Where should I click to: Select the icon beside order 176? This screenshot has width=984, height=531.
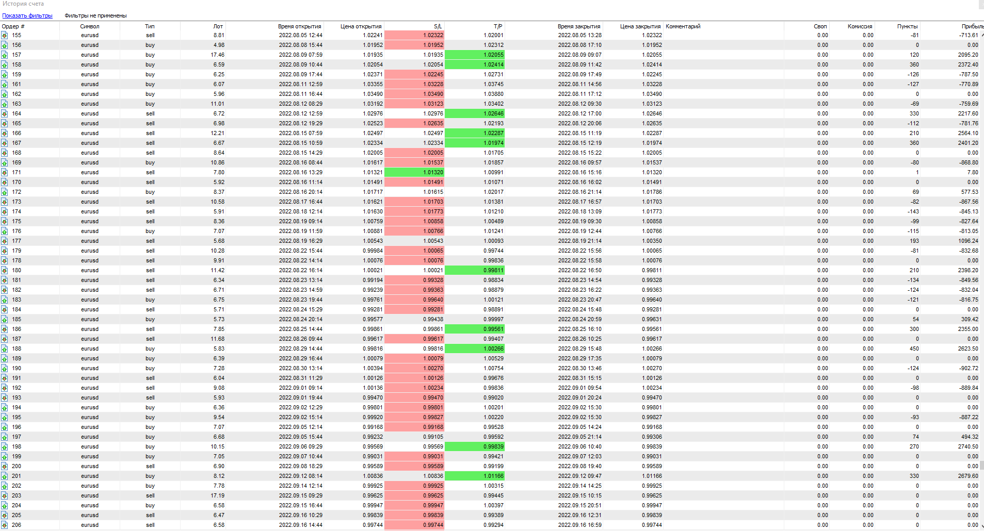tap(5, 231)
